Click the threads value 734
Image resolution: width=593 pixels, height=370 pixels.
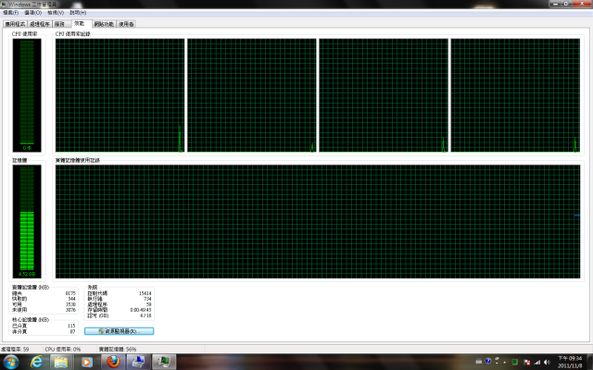[x=147, y=299]
